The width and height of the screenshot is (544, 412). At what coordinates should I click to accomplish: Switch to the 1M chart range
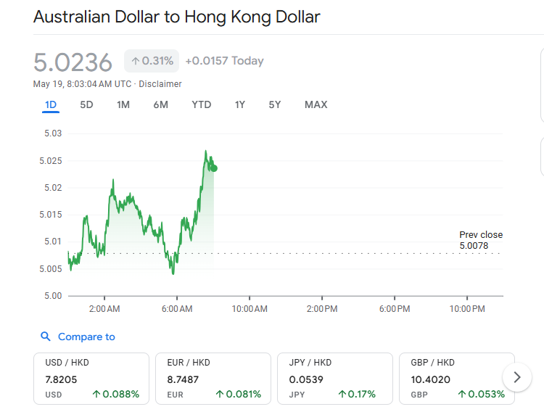point(123,105)
